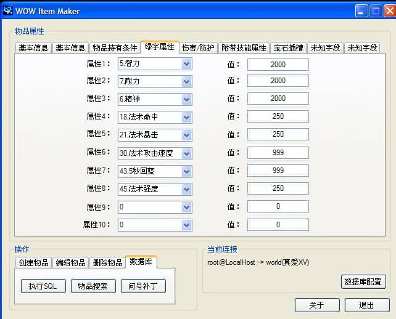Click the 当前连接 group label
Viewport: 396px width, 319px height.
point(222,249)
